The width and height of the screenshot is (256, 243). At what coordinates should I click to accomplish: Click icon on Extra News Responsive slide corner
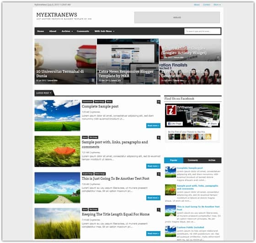155,80
